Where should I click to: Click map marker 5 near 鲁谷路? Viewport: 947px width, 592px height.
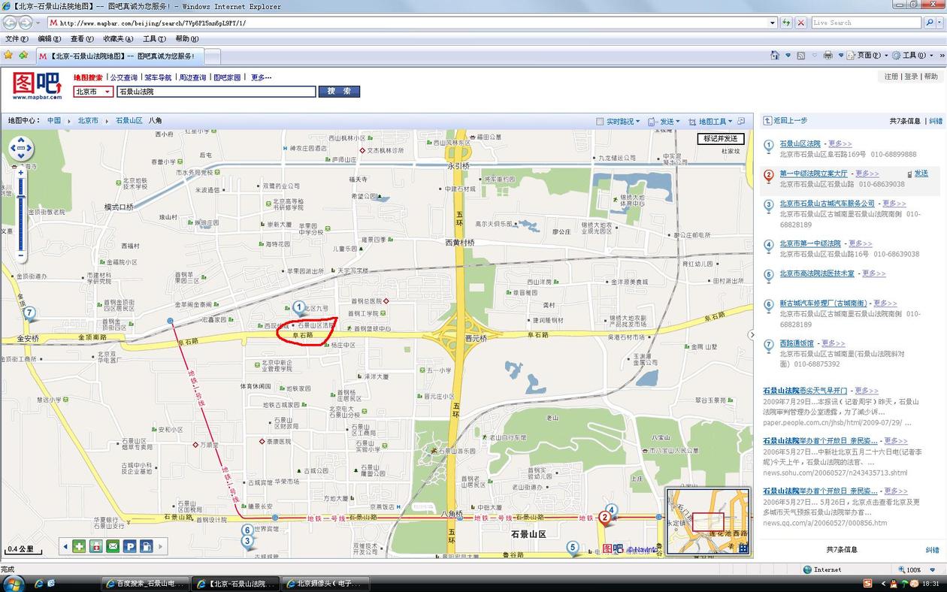coord(573,548)
